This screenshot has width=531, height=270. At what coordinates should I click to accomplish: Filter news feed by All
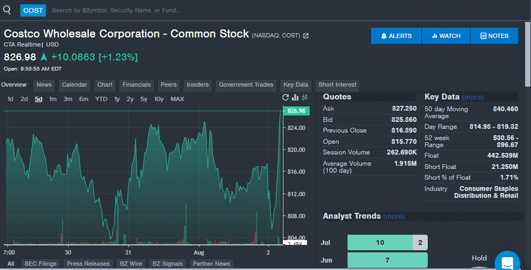(11, 264)
